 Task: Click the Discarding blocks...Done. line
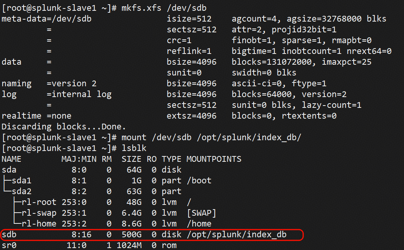click(x=63, y=127)
